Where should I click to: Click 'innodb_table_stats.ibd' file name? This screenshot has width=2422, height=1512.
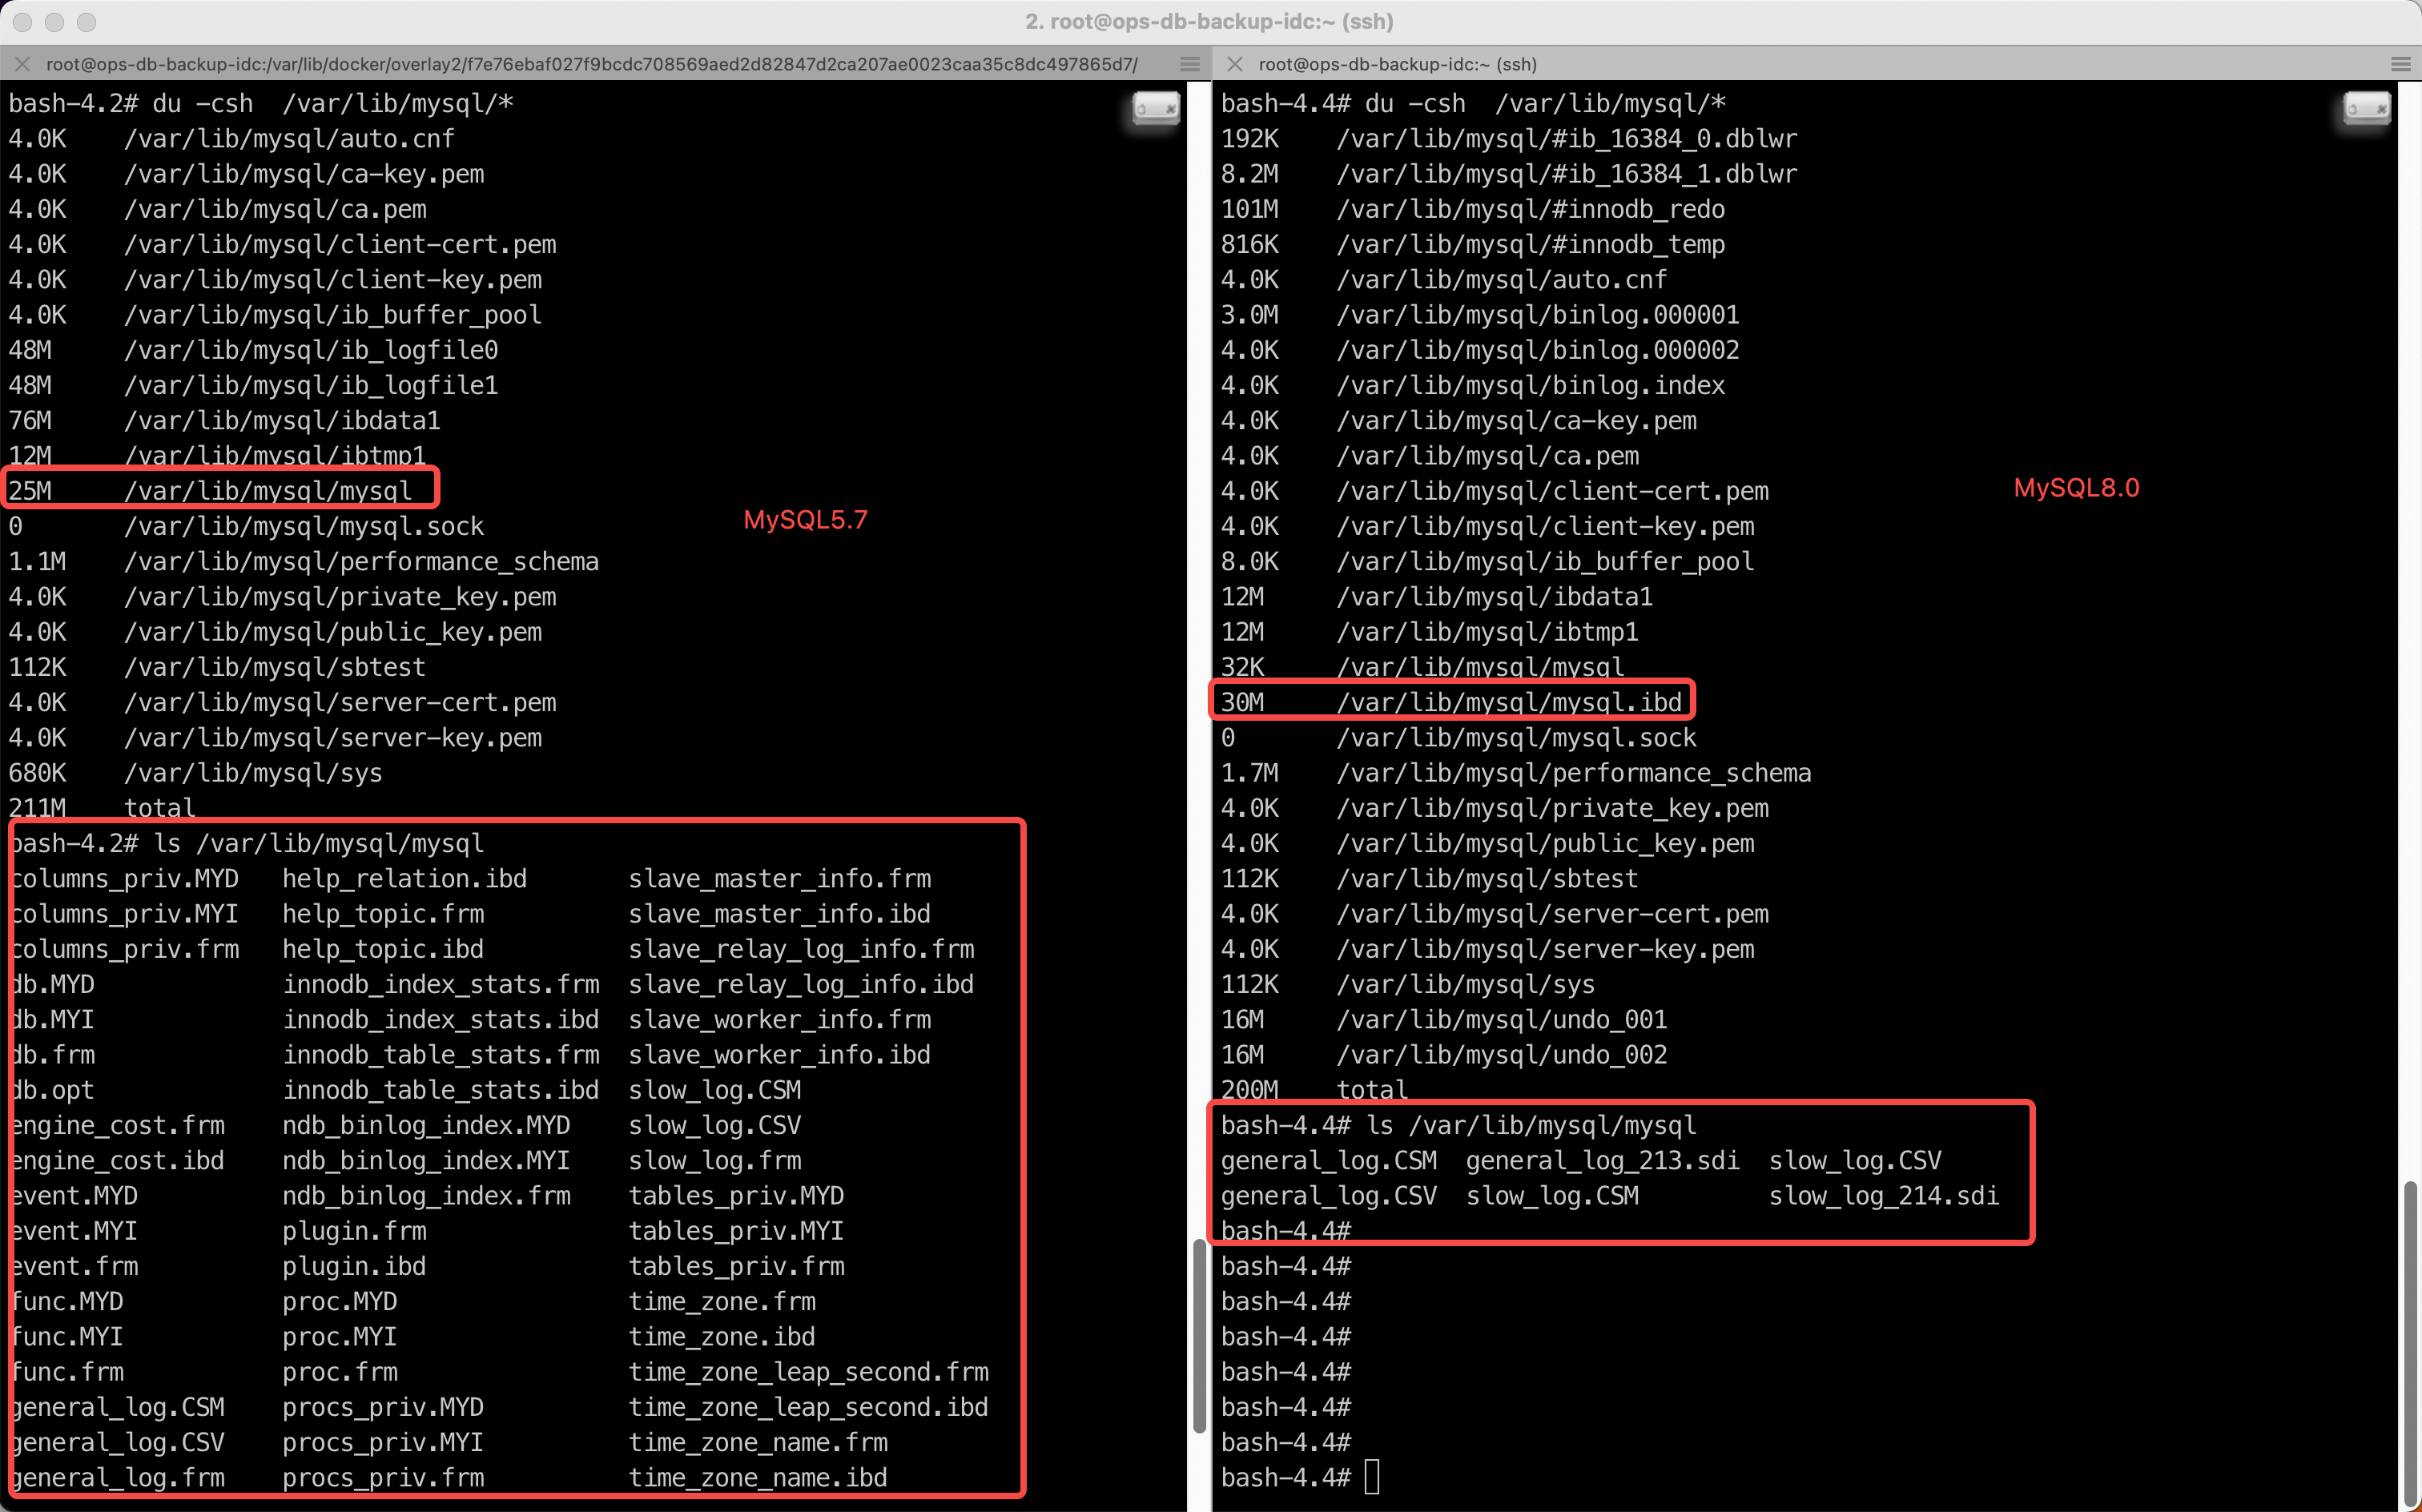point(441,1090)
